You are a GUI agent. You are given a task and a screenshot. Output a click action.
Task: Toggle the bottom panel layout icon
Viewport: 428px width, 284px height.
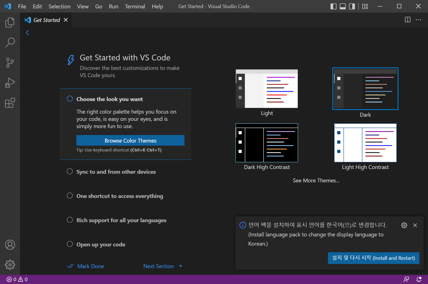[343, 6]
